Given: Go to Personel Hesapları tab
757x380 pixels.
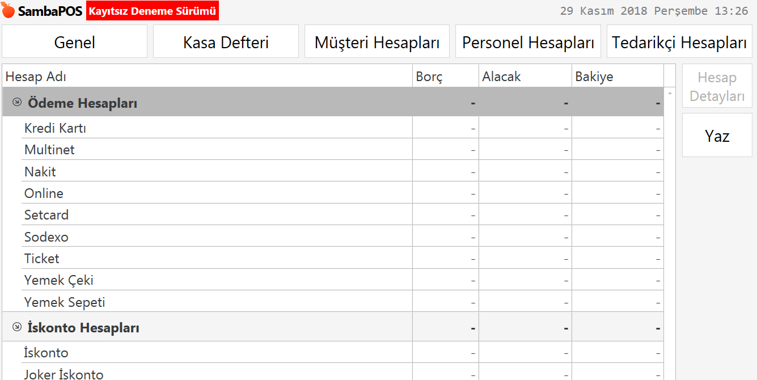Looking at the screenshot, I should tap(528, 41).
